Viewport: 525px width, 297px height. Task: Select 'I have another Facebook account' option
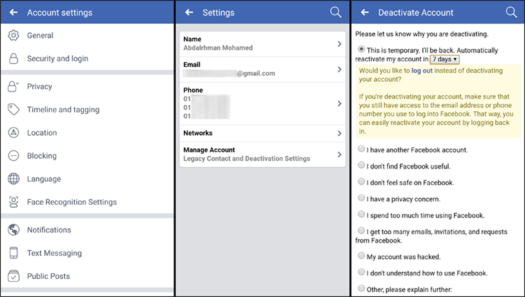coord(361,149)
